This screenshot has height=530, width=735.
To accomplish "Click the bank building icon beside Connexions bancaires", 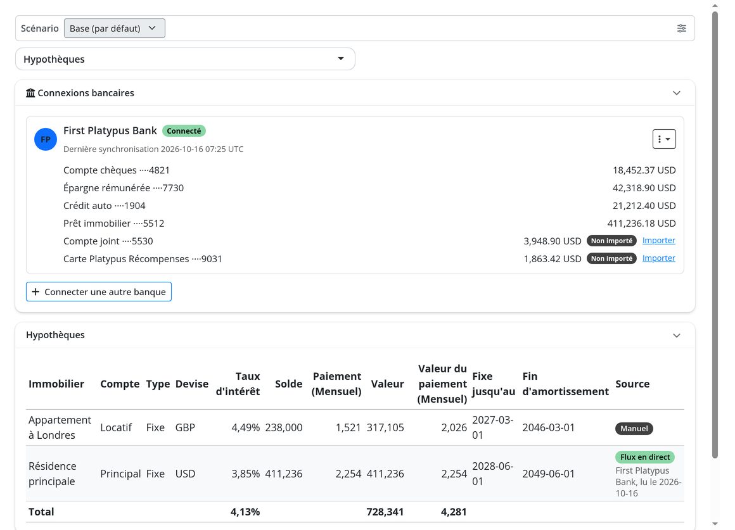I will tap(30, 93).
